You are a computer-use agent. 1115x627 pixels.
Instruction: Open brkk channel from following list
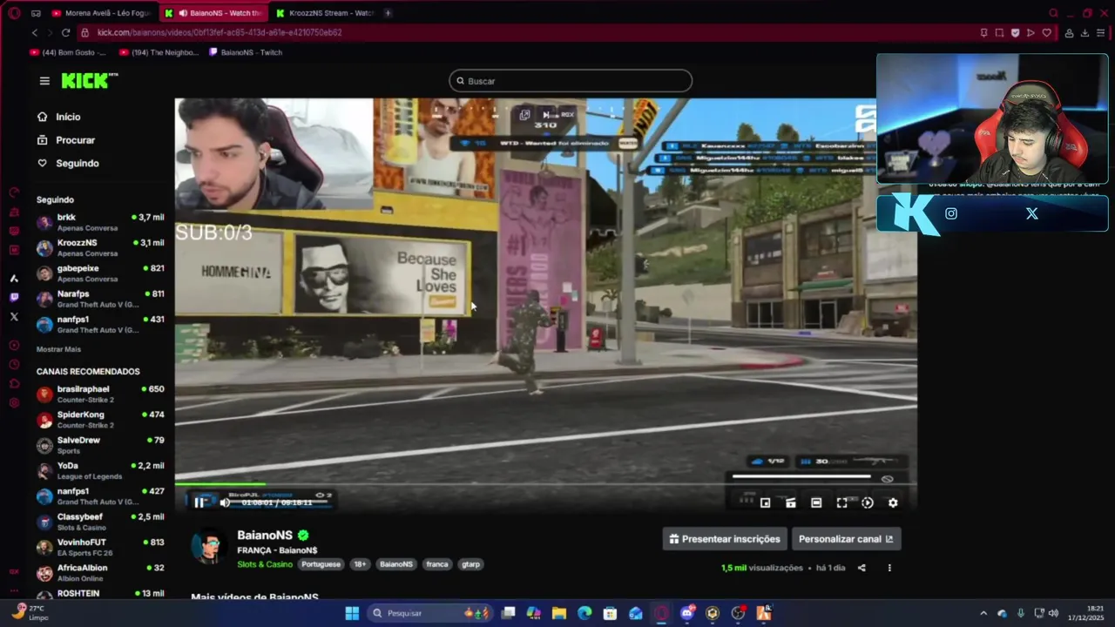pos(100,222)
